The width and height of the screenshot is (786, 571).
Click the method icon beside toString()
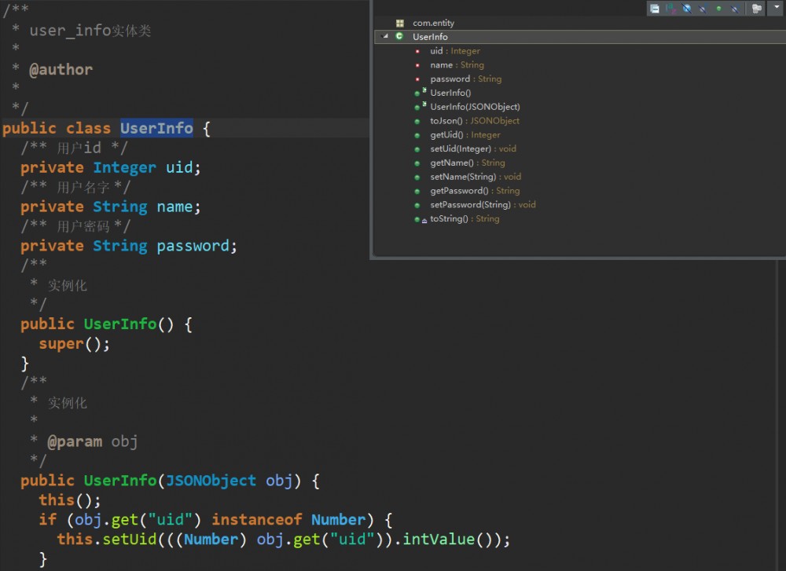(417, 218)
